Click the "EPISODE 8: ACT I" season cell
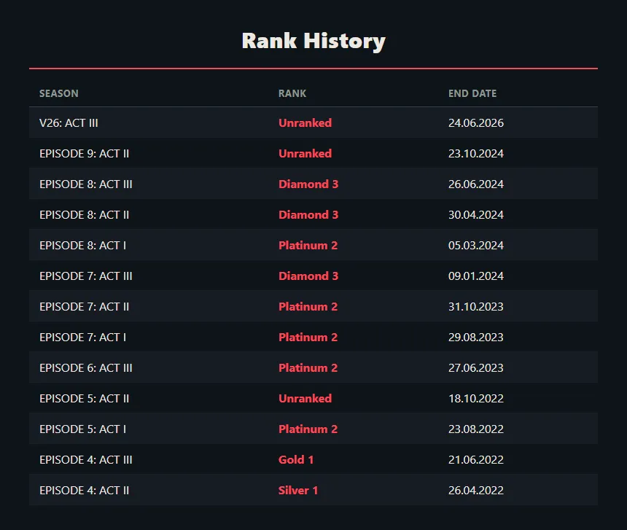The height and width of the screenshot is (530, 627). (x=83, y=246)
